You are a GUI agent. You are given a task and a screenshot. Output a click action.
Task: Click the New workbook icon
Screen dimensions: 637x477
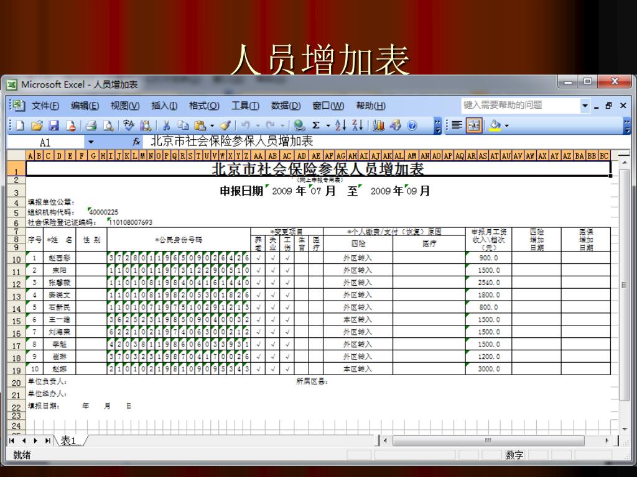19,125
